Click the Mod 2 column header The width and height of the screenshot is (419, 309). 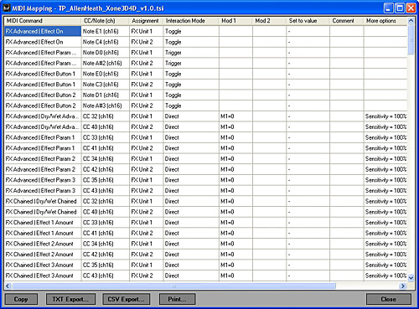click(x=269, y=21)
